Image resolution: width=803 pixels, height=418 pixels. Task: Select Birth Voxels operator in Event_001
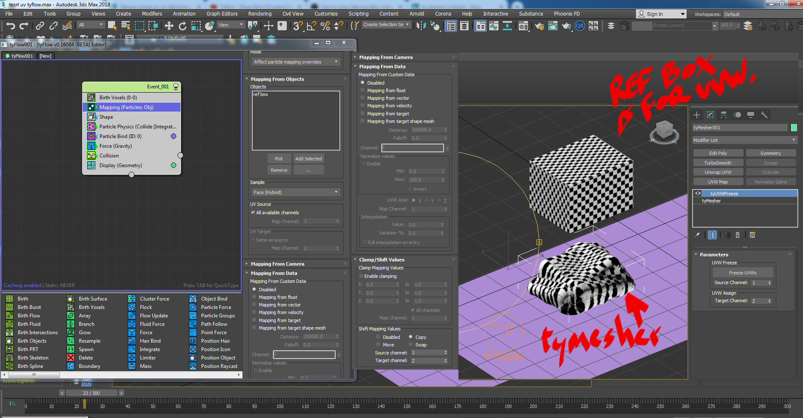(132, 98)
